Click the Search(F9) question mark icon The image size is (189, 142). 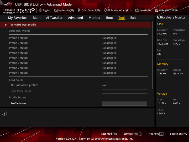click(x=137, y=10)
